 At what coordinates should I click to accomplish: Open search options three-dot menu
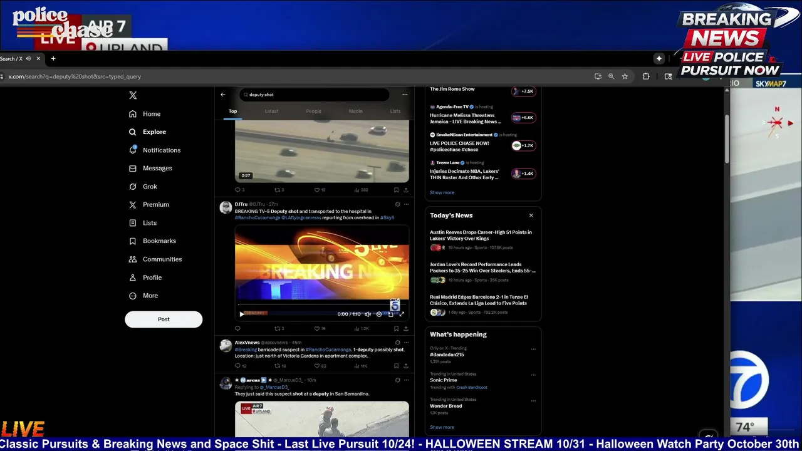point(405,95)
